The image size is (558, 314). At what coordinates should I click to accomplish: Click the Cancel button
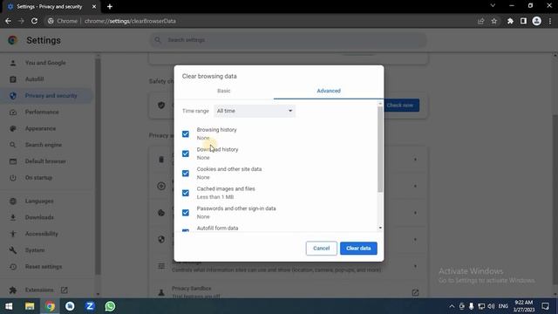pos(321,248)
